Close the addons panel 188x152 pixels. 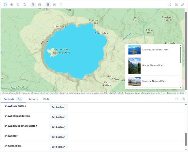[183, 99]
